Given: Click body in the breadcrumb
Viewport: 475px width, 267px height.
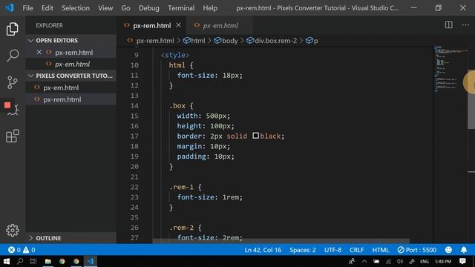Looking at the screenshot, I should pos(226,41).
